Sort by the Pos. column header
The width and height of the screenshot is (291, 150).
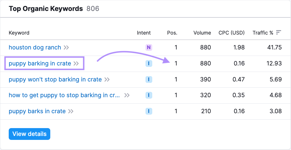click(x=172, y=33)
